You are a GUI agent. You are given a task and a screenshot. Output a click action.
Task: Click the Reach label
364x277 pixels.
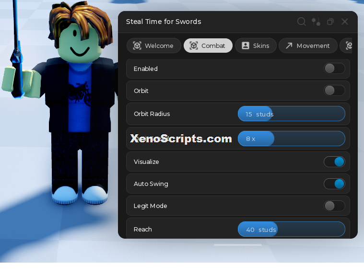coord(143,230)
